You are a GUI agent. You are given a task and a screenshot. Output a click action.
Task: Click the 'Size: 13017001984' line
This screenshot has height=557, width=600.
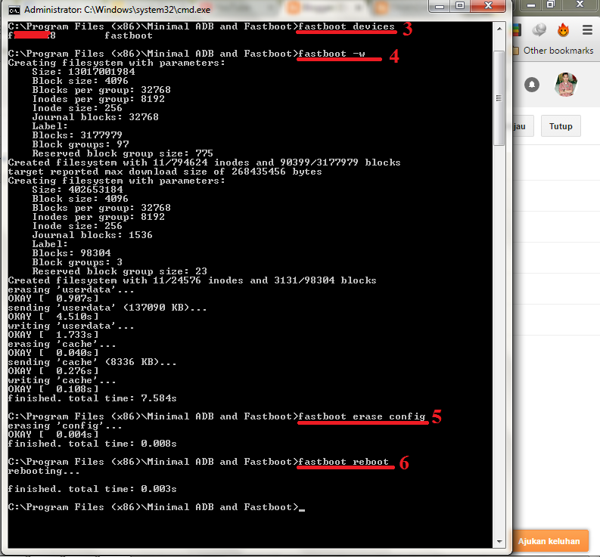[x=83, y=72]
